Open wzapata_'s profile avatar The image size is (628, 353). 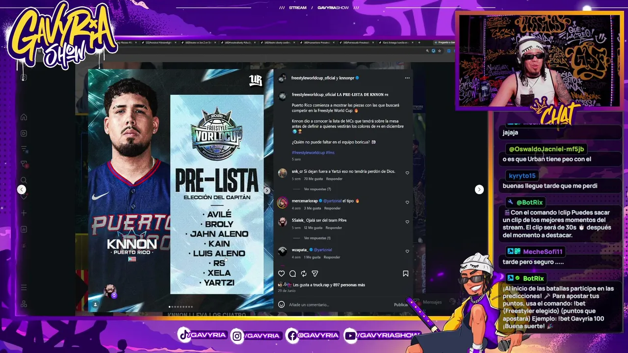point(282,252)
